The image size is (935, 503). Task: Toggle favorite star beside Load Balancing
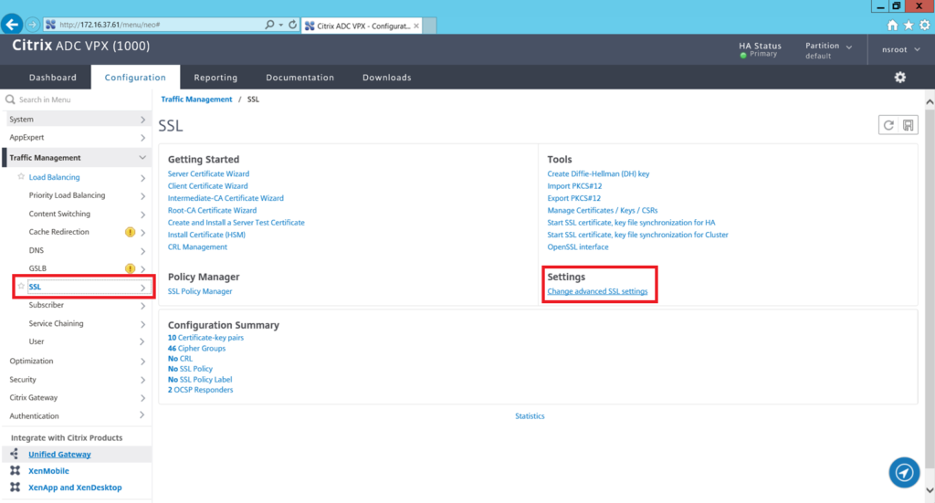(x=21, y=176)
